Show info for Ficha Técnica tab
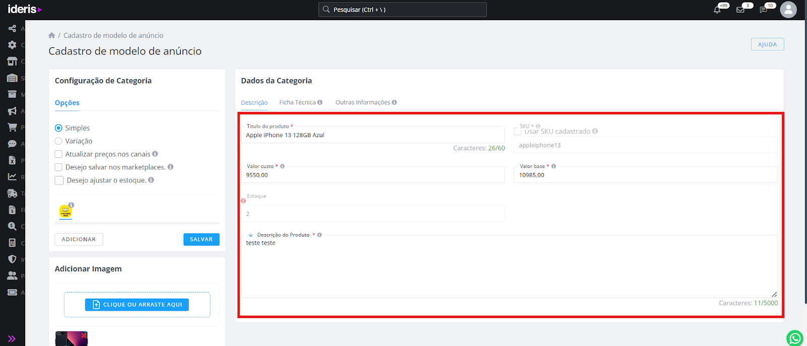Viewport: 807px width, 346px height. 320,102
